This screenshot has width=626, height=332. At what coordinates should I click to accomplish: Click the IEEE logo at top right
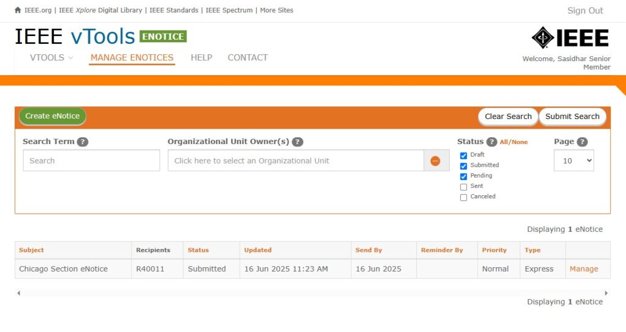(570, 37)
